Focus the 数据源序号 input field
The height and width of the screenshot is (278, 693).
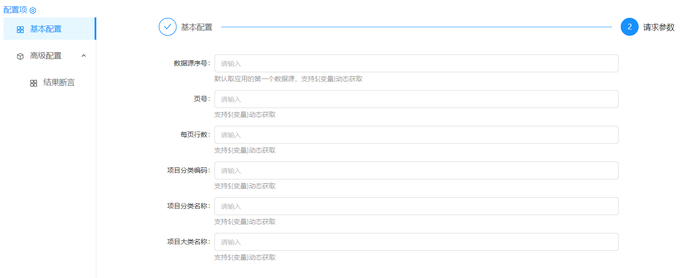click(x=416, y=63)
